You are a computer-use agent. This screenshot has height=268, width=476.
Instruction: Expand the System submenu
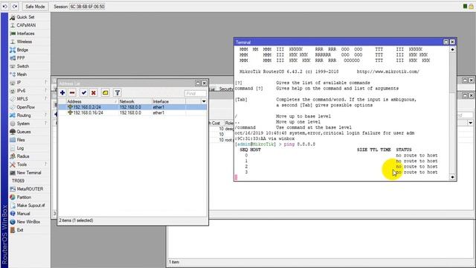click(x=23, y=124)
